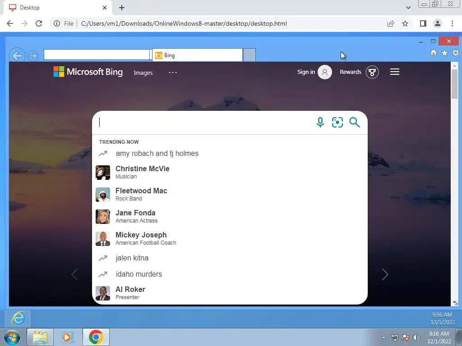Click Chrome address bar URL
Screen dimensions: 462x346
click(x=184, y=23)
